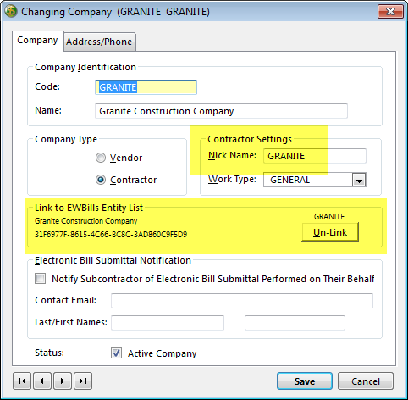Go to the next company record
Screen dimensions: 408x400
[x=63, y=381]
